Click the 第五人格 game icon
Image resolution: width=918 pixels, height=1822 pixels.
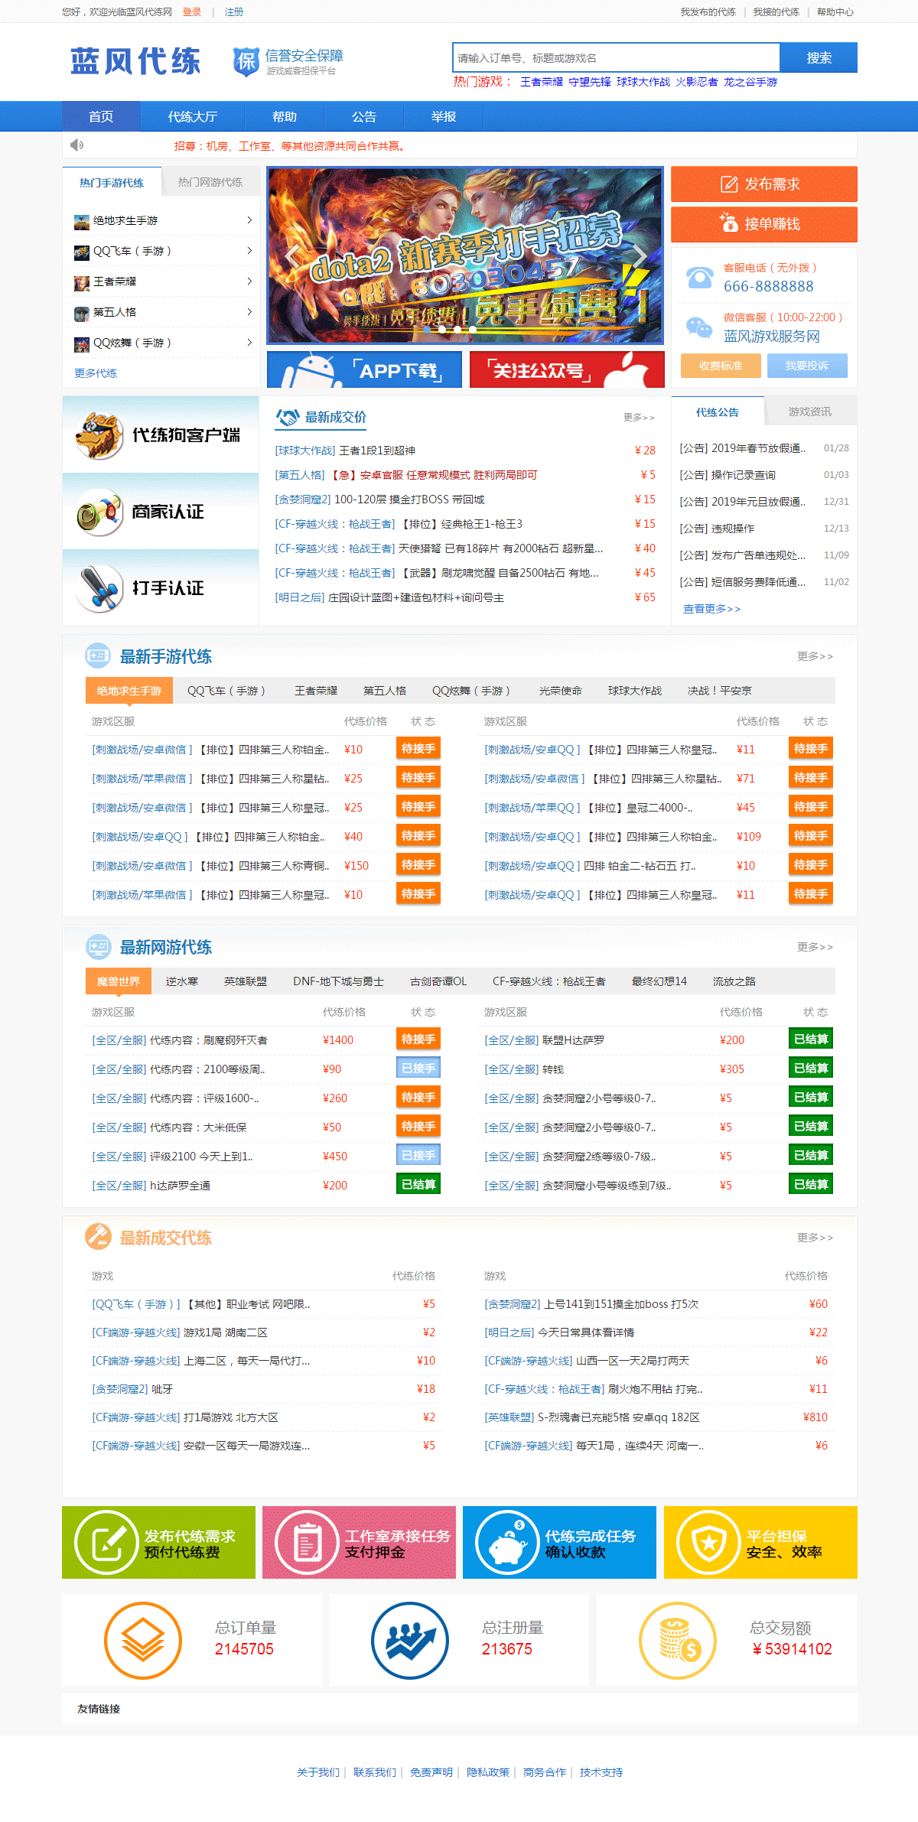pyautogui.click(x=82, y=314)
